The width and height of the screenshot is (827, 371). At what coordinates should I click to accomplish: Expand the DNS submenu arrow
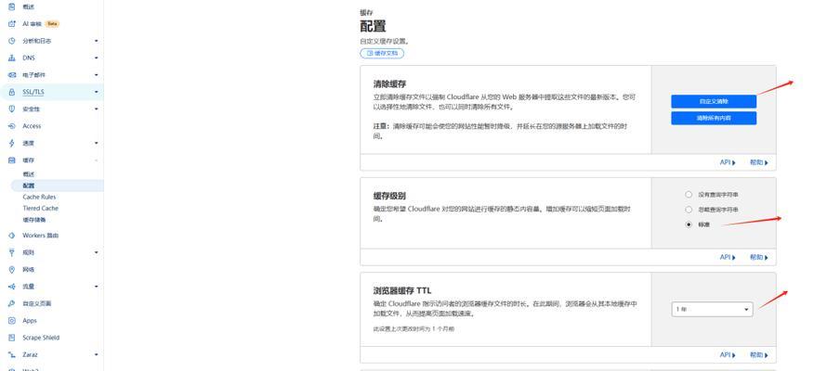96,58
